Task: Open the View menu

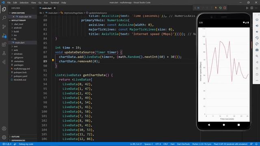Action: point(33,3)
